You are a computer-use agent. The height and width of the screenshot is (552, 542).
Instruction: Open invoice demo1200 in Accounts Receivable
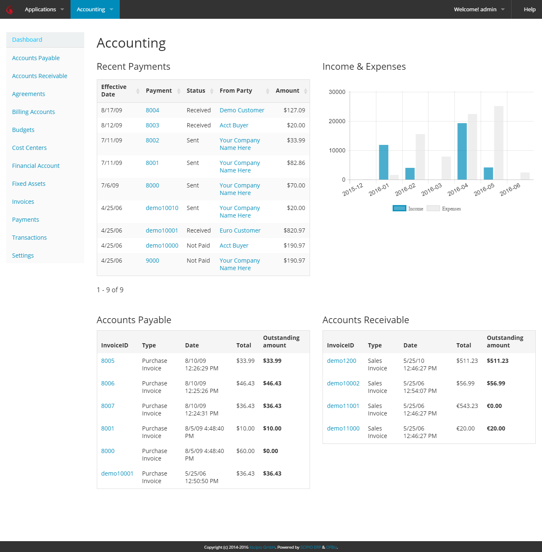coord(341,361)
